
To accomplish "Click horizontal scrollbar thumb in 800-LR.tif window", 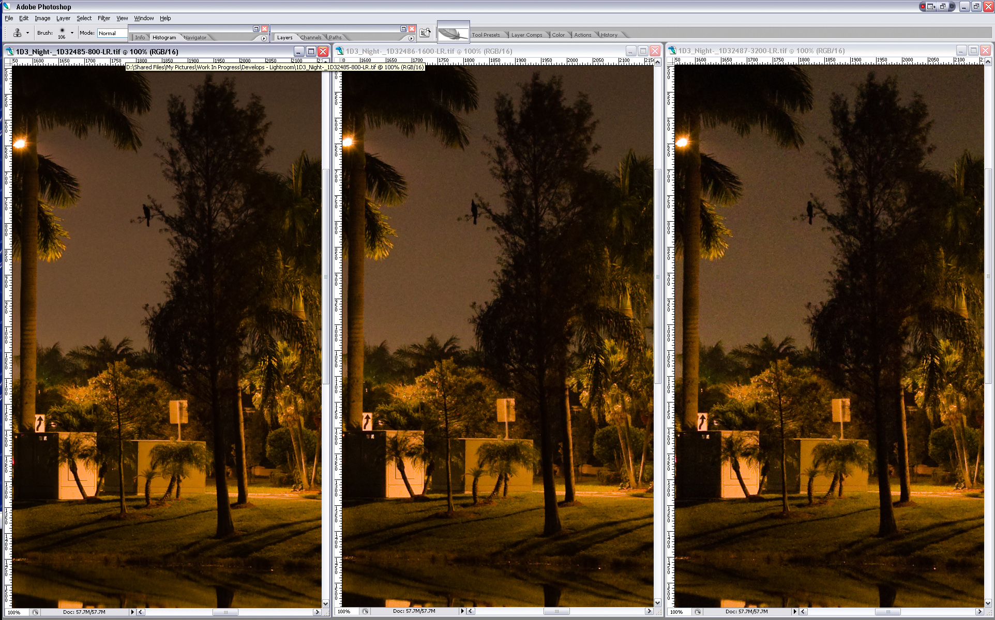I will (225, 612).
